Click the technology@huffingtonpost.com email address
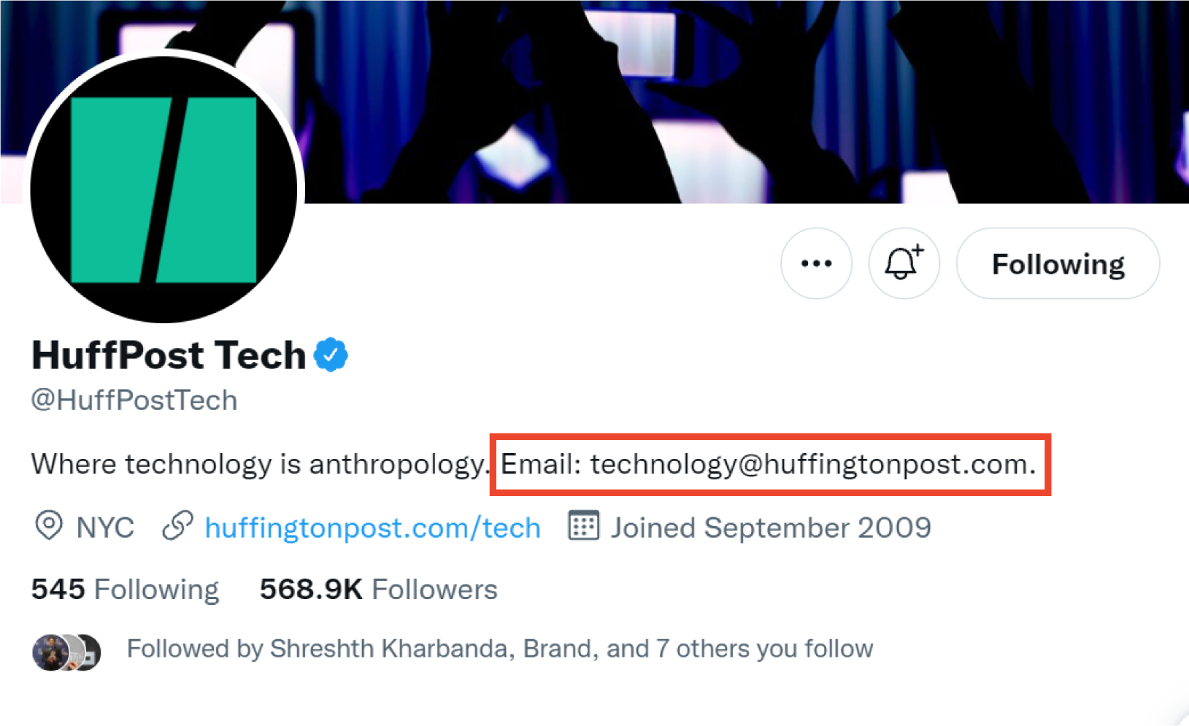The width and height of the screenshot is (1189, 726). [x=812, y=464]
